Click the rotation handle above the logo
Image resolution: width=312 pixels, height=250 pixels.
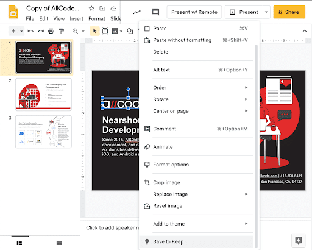(128, 89)
